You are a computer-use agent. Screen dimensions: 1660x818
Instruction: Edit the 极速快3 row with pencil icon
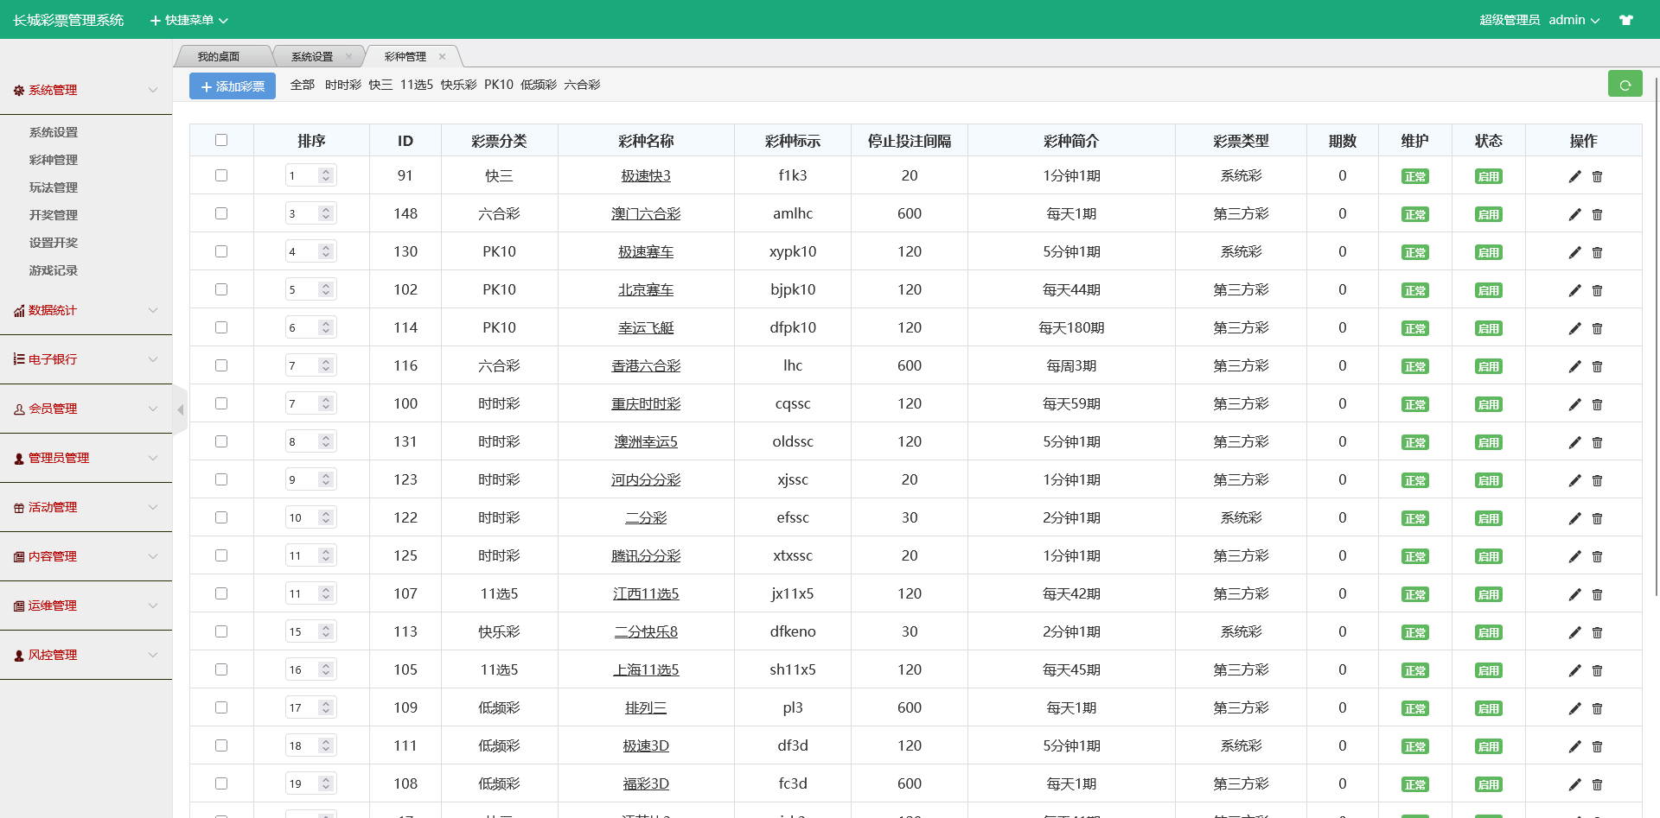[x=1574, y=176]
